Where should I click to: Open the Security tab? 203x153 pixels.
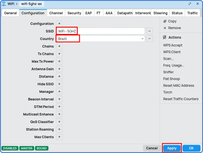click(x=74, y=13)
